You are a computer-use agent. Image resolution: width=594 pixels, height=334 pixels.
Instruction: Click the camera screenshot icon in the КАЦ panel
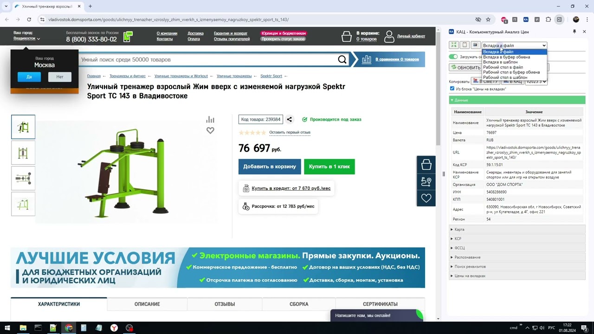coord(475,45)
